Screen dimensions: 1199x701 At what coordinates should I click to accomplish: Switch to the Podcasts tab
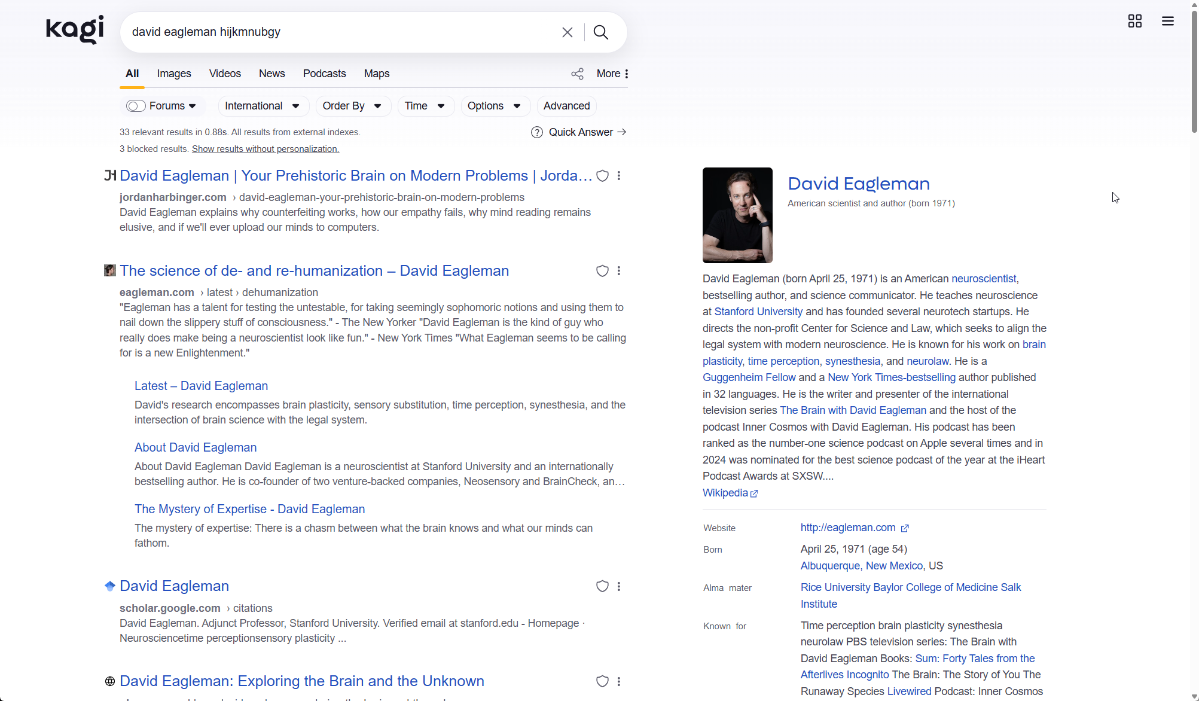click(x=324, y=74)
